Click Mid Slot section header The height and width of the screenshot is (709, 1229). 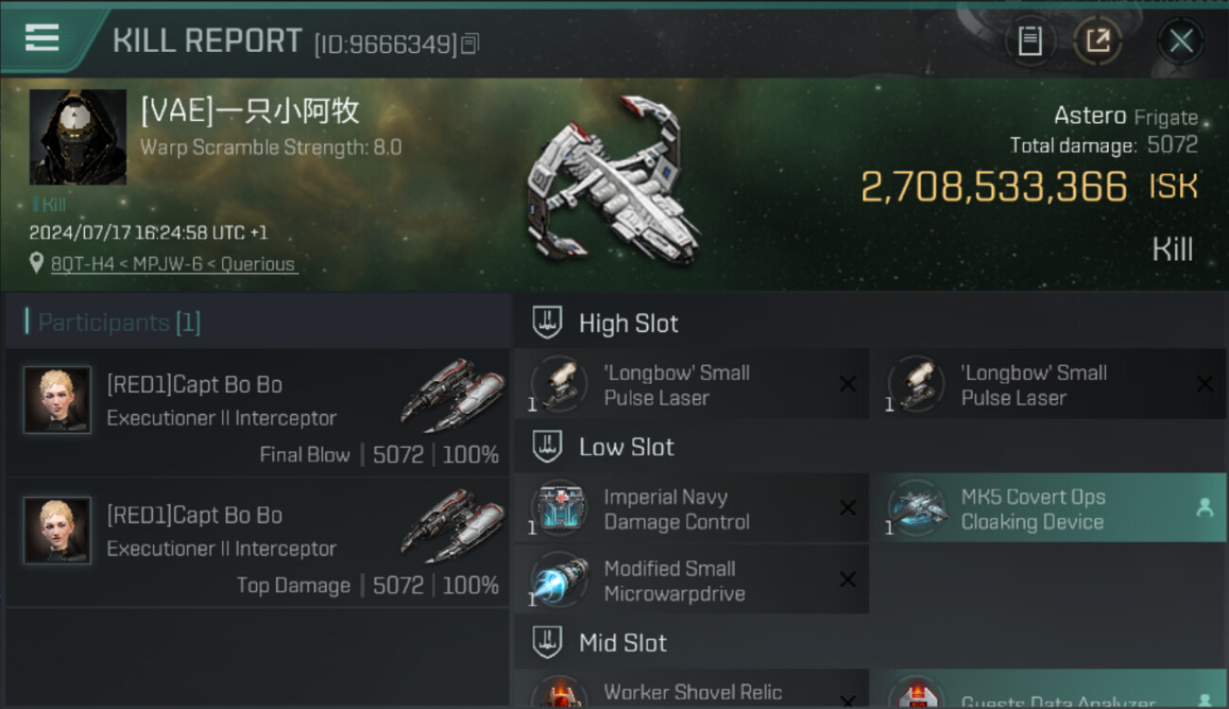click(871, 643)
